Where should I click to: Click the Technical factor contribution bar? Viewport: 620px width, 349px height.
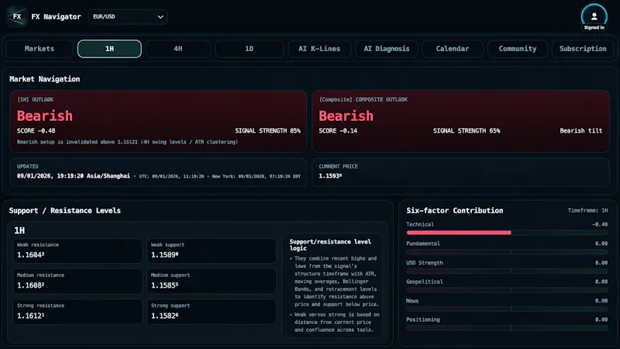507,233
